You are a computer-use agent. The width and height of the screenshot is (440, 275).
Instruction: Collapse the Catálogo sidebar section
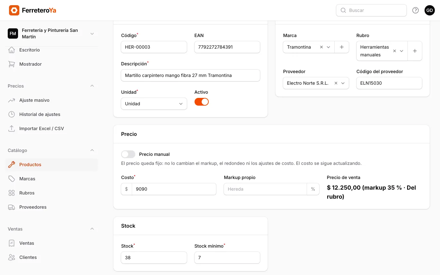(x=92, y=150)
